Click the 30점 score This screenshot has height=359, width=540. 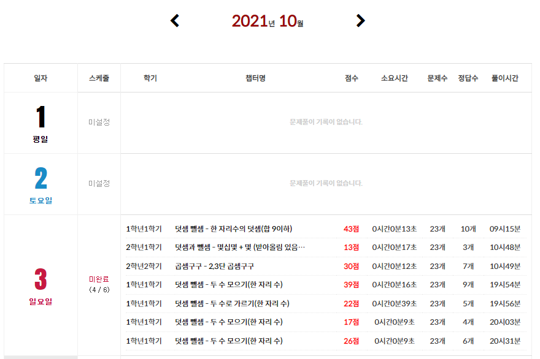pyautogui.click(x=351, y=266)
